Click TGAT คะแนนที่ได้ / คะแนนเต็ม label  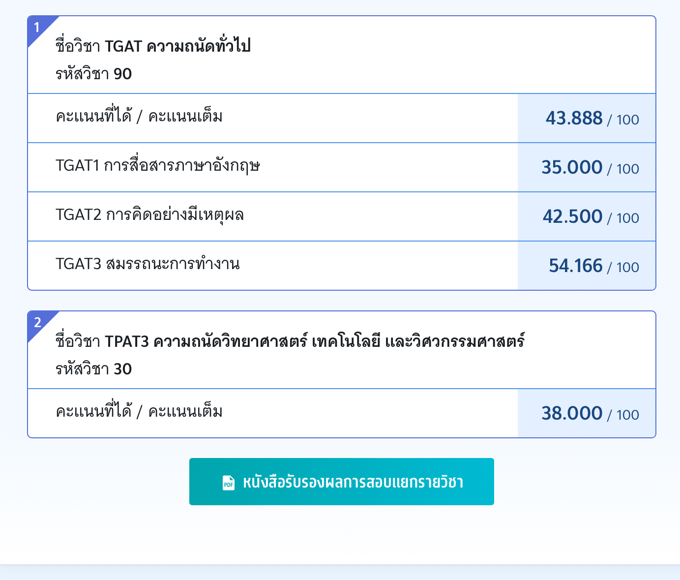[139, 116]
